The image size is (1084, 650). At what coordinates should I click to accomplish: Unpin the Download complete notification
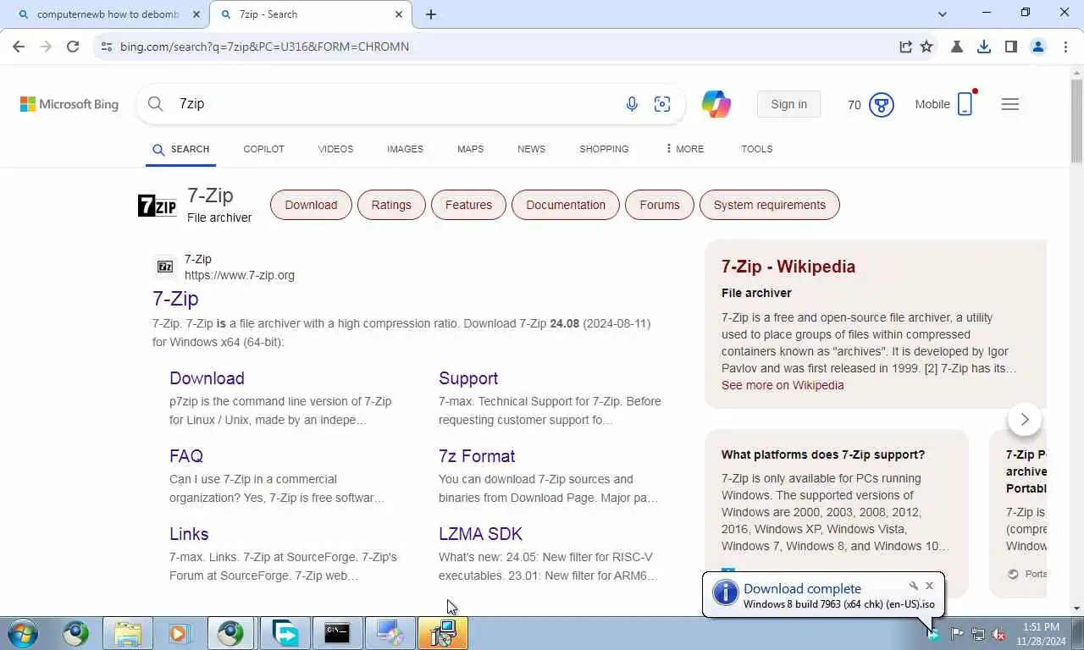point(914,586)
